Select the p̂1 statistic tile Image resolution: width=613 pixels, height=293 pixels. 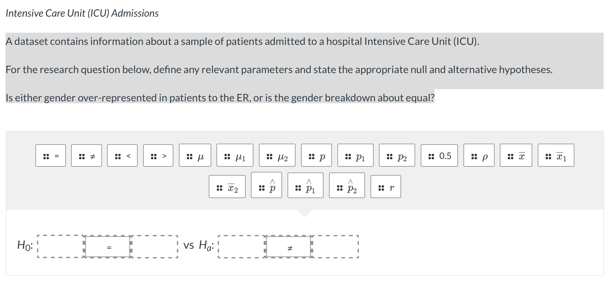(x=306, y=187)
